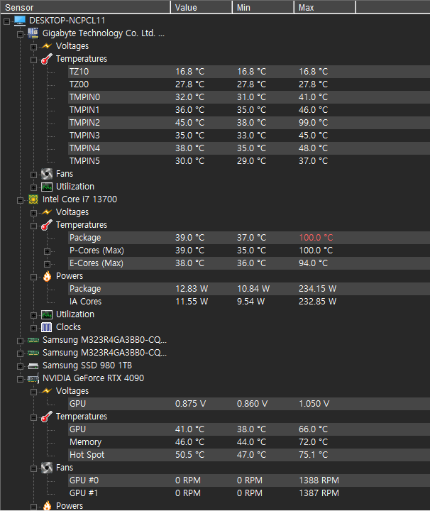Click the motherboard Temperatures thermometer icon

point(47,59)
